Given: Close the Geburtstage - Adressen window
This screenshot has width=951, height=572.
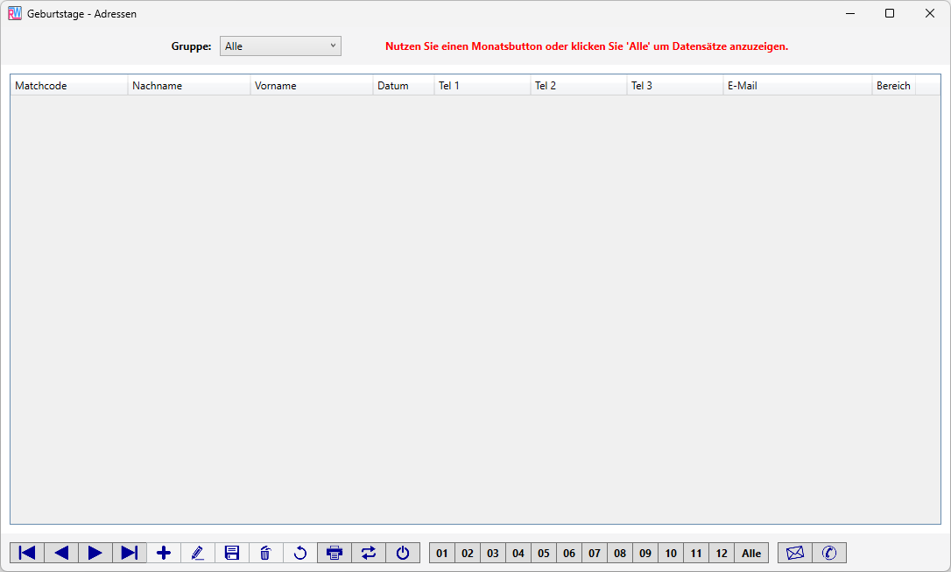Looking at the screenshot, I should pyautogui.click(x=930, y=13).
